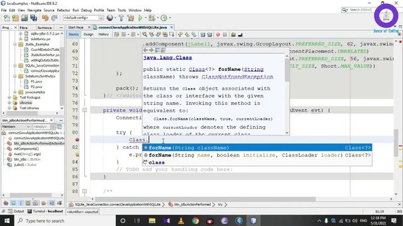Toggle the Show Static Members navigator filter
The height and width of the screenshot is (226, 403).
coord(21,203)
